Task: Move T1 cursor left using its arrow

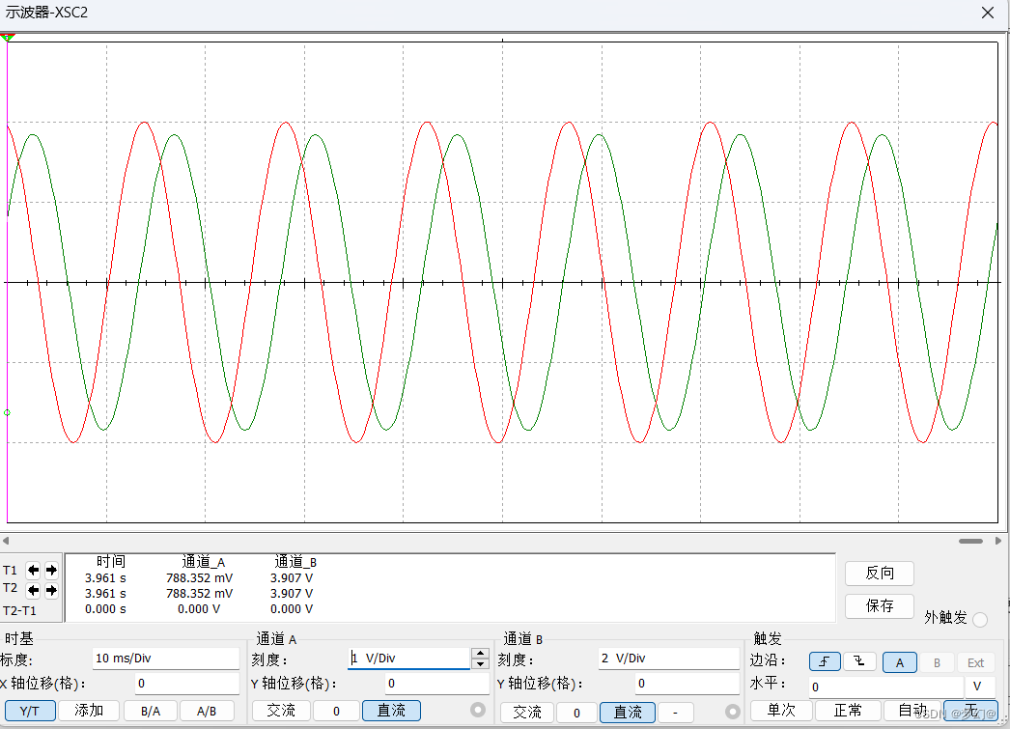Action: [x=33, y=570]
